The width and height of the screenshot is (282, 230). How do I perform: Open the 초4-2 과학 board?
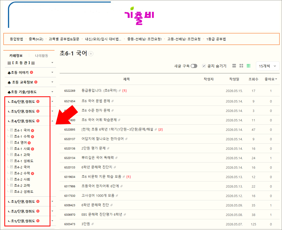tap(22, 185)
